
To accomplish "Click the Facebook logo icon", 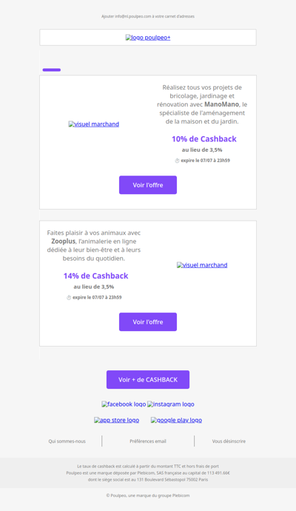I will (x=124, y=404).
